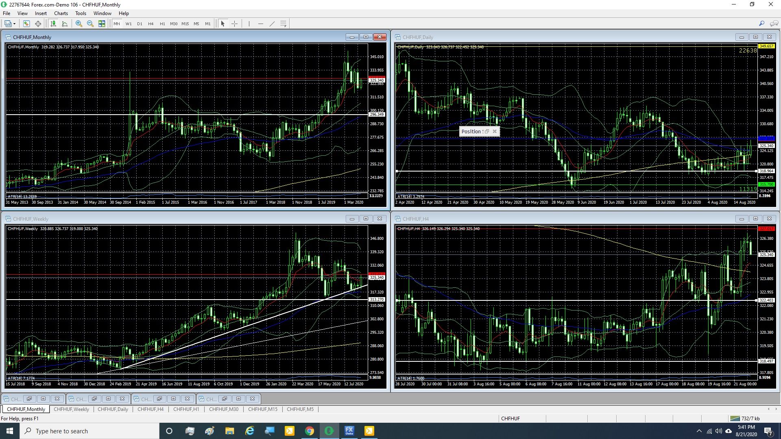Open the Window menu
Screen dimensions: 781x439
(x=103, y=13)
